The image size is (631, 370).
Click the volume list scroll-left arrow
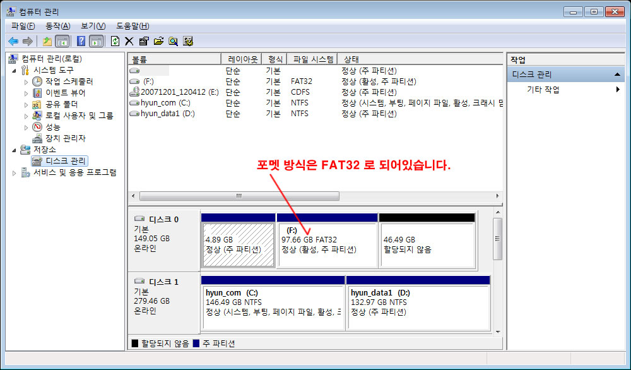point(134,196)
